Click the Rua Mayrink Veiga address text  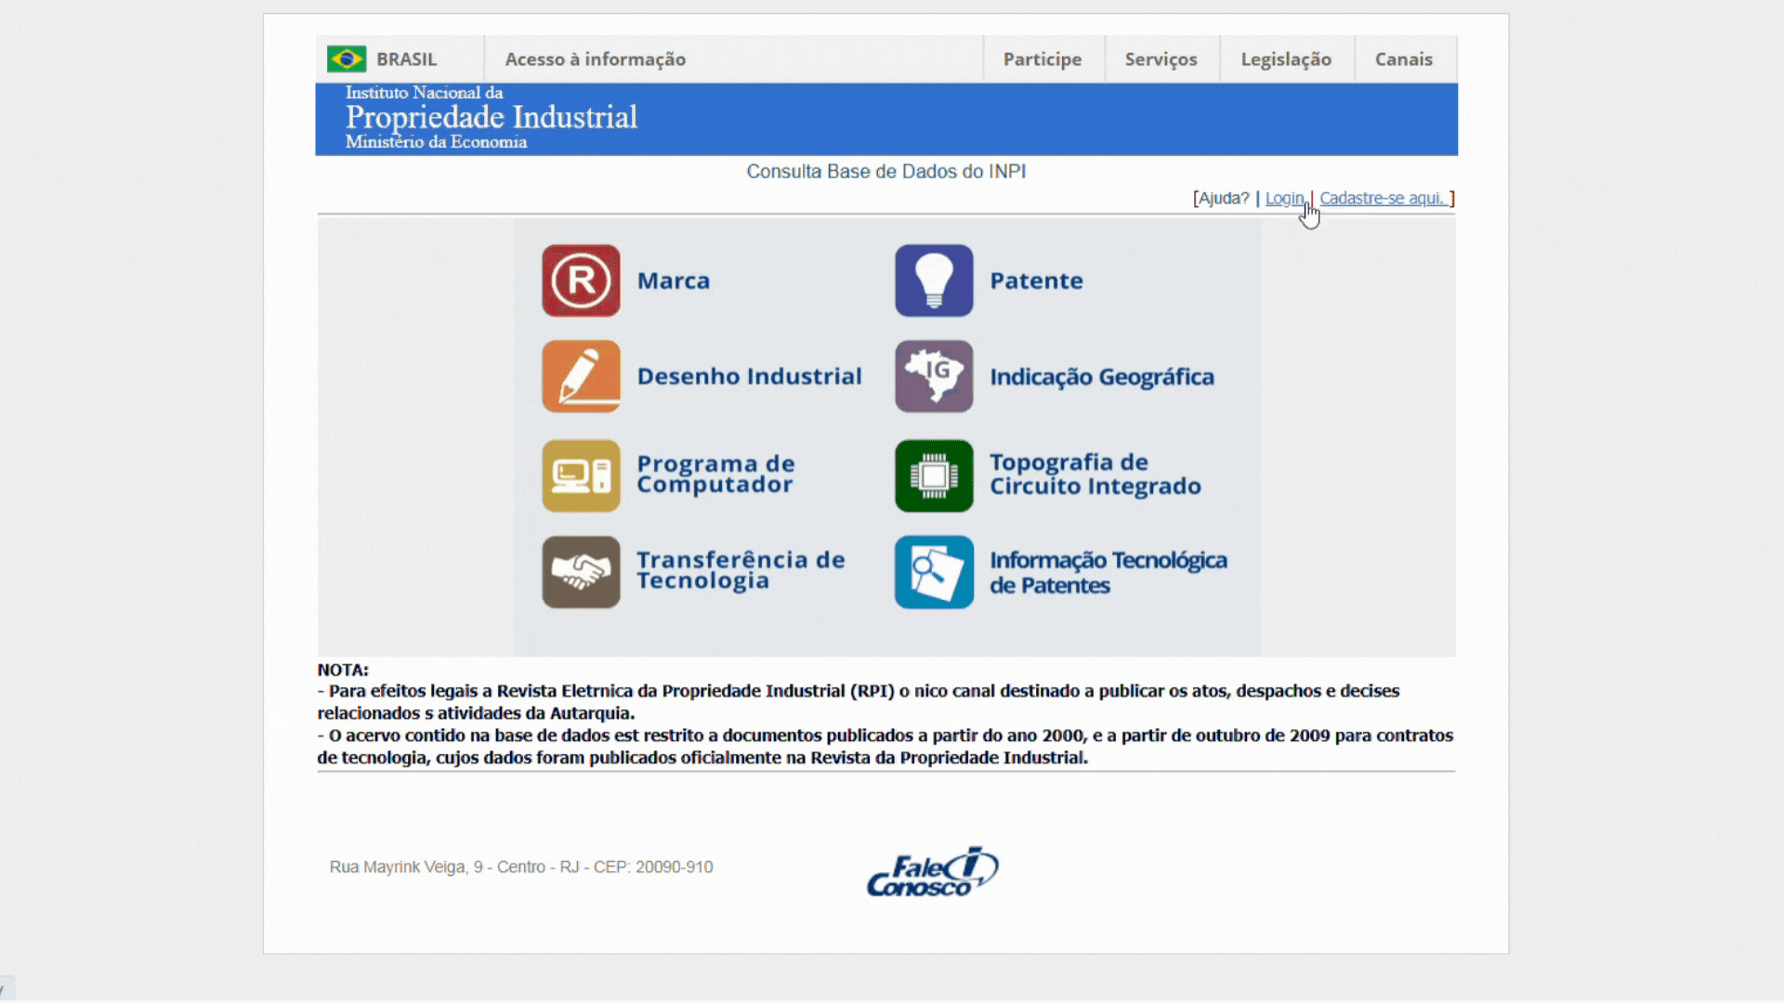[x=521, y=867]
